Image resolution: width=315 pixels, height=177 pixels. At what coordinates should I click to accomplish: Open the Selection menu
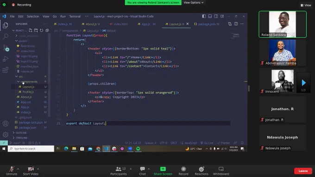(33, 16)
